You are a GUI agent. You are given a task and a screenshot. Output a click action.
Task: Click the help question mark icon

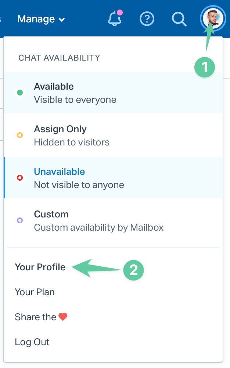(x=147, y=19)
